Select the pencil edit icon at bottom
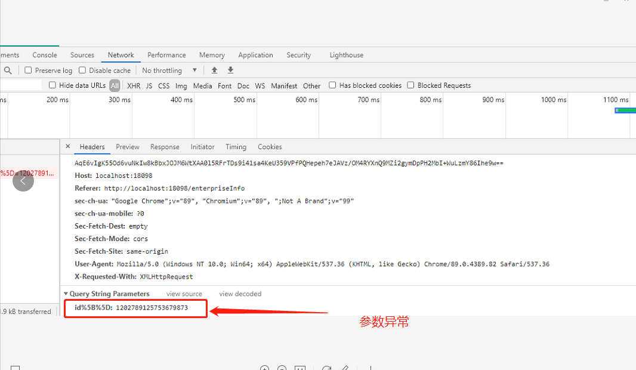Image resolution: width=636 pixels, height=370 pixels. (345, 368)
